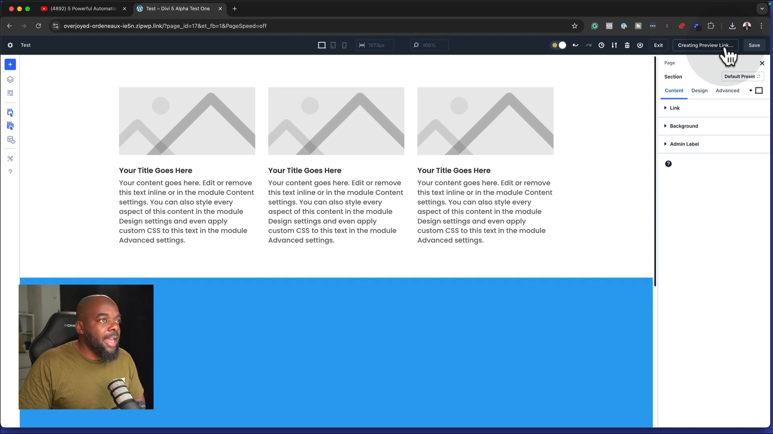Viewport: 773px width, 434px height.
Task: Click the add new element plus icon
Action: coord(10,64)
